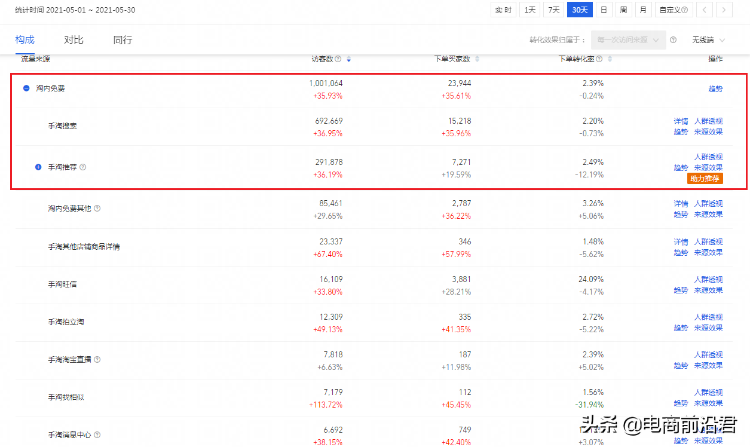Switch to the 对比 tab
750x447 pixels.
click(x=74, y=40)
